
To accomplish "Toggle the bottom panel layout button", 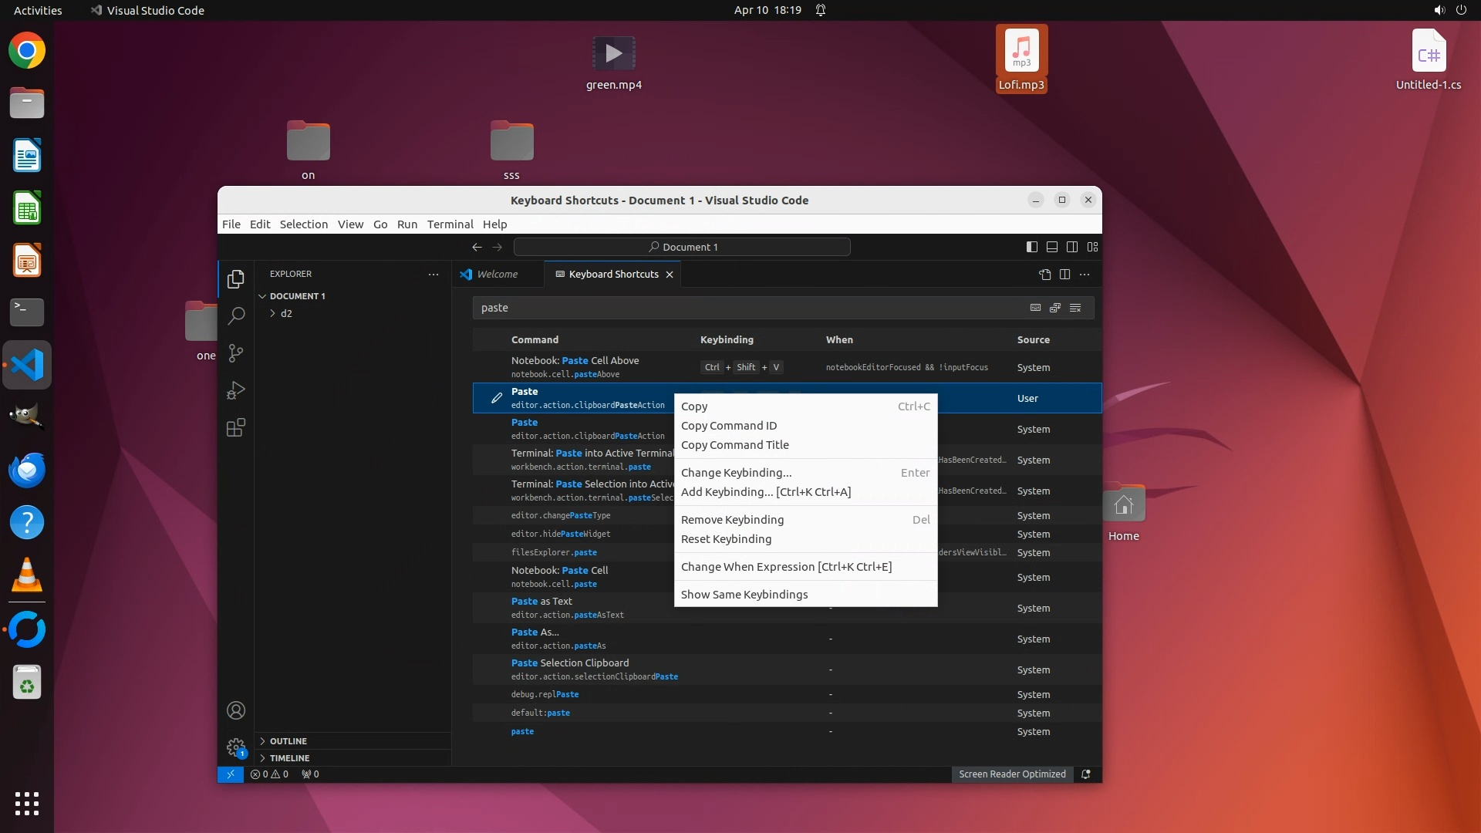I will tap(1051, 247).
